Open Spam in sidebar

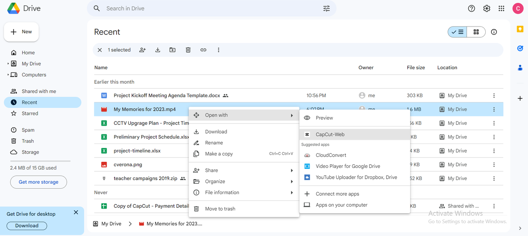42,130
